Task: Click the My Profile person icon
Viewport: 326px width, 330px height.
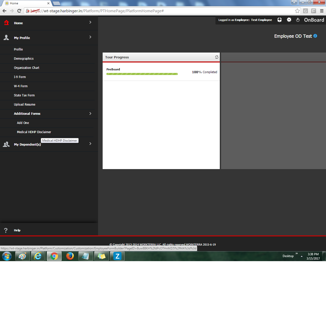Action: coord(6,37)
